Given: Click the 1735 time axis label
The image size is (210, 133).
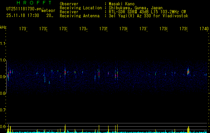Looking at the screenshot, I should click(x=103, y=29).
